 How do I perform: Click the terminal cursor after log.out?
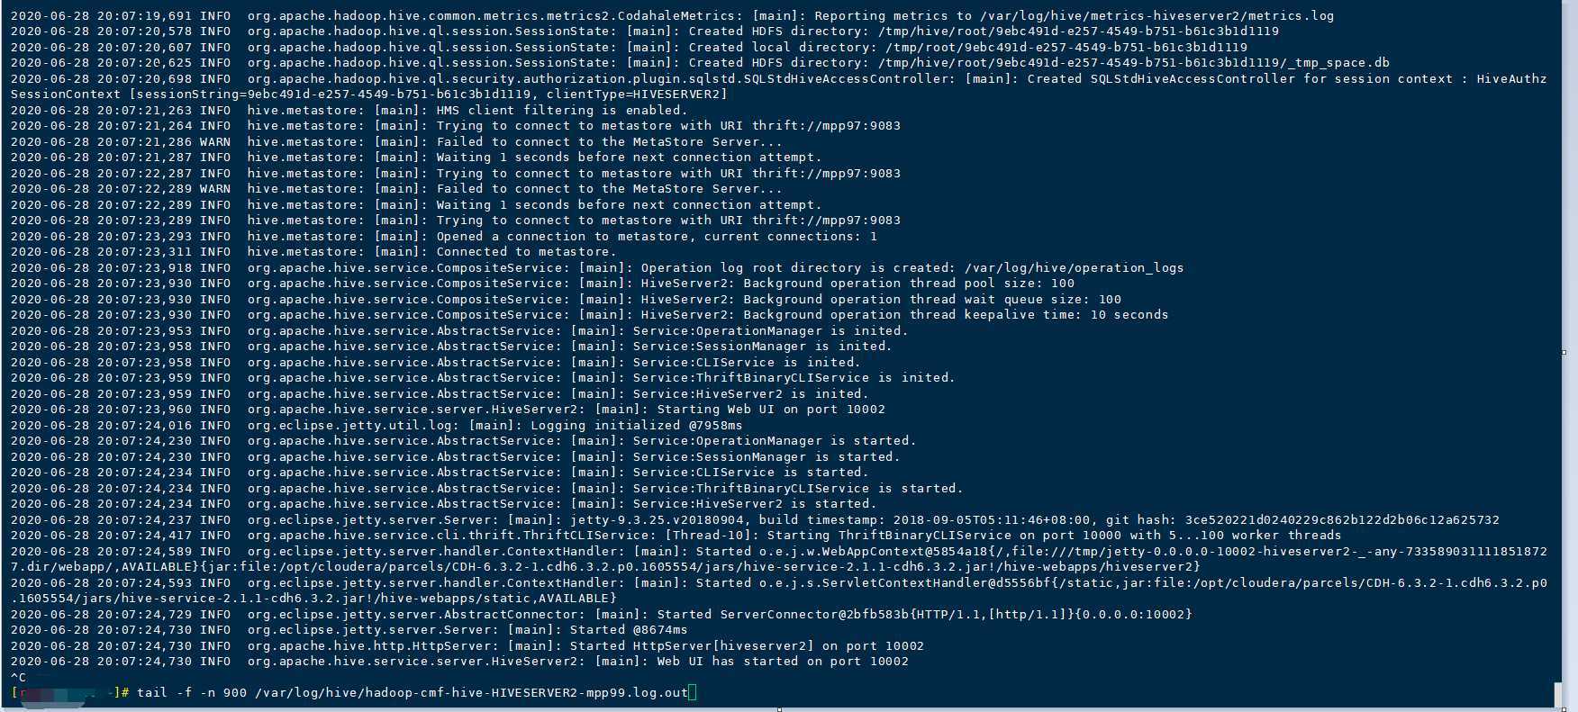coord(692,692)
